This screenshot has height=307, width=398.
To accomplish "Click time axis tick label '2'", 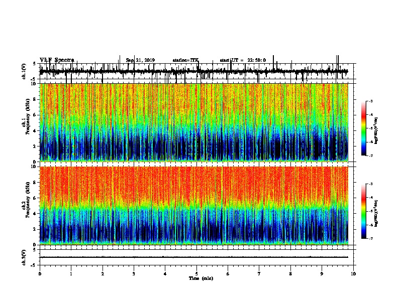I will (103, 274).
